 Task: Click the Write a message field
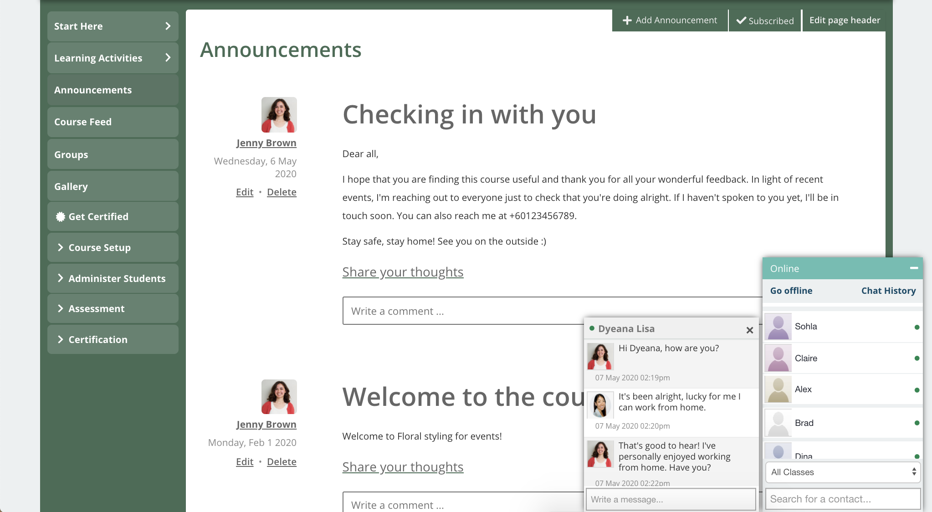click(x=671, y=499)
